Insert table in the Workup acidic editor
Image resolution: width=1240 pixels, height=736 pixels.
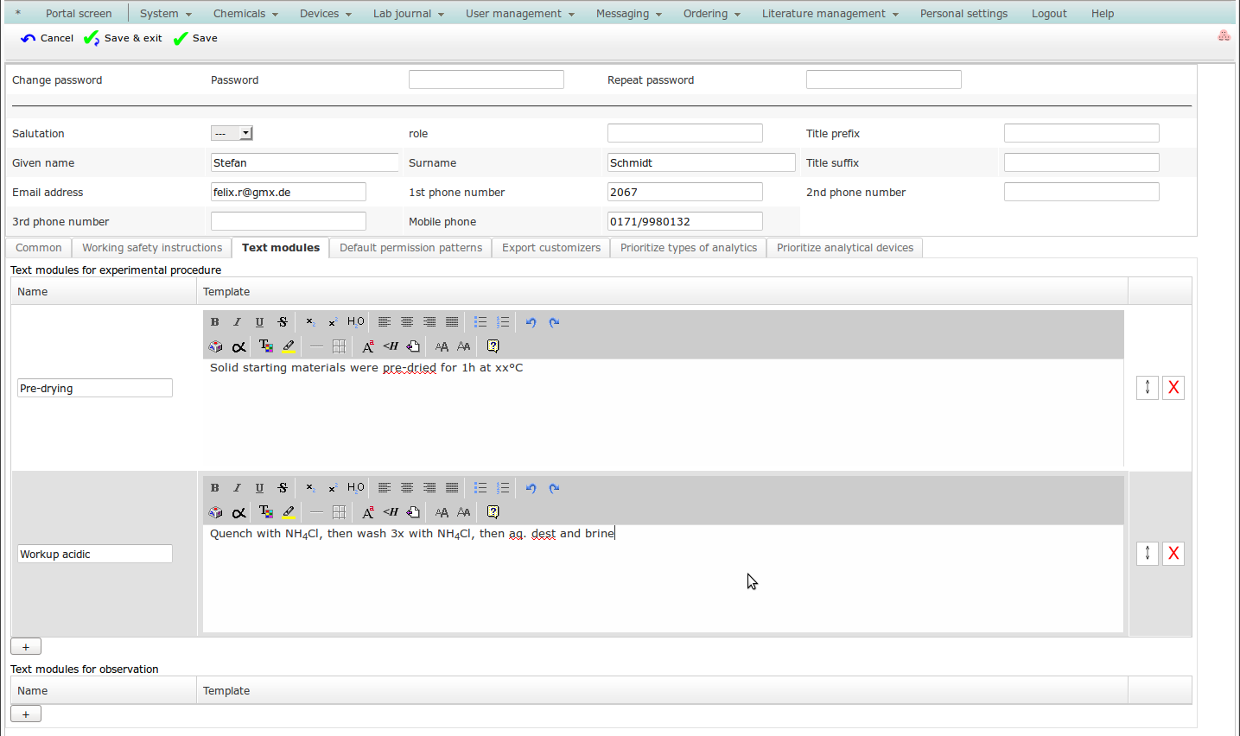click(x=340, y=512)
